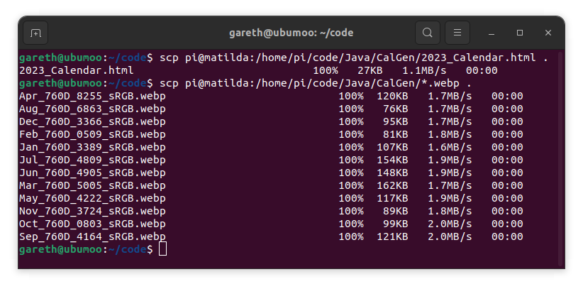
Task: Minimize the terminal window
Action: (492, 33)
